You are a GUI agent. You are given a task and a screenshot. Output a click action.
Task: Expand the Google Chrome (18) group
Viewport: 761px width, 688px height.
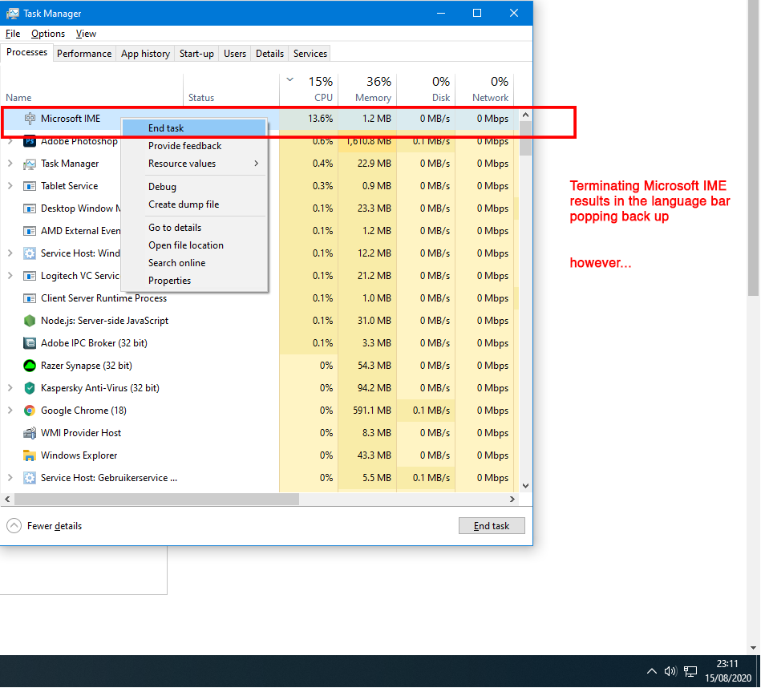10,411
